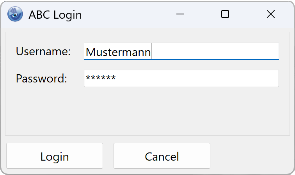Focus the Password input field
This screenshot has height=175, width=295.
pyautogui.click(x=181, y=79)
